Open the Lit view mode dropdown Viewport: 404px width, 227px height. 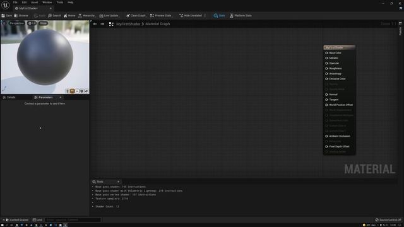[32, 23]
